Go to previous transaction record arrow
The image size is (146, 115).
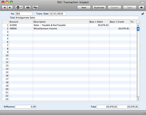click(x=5, y=7)
